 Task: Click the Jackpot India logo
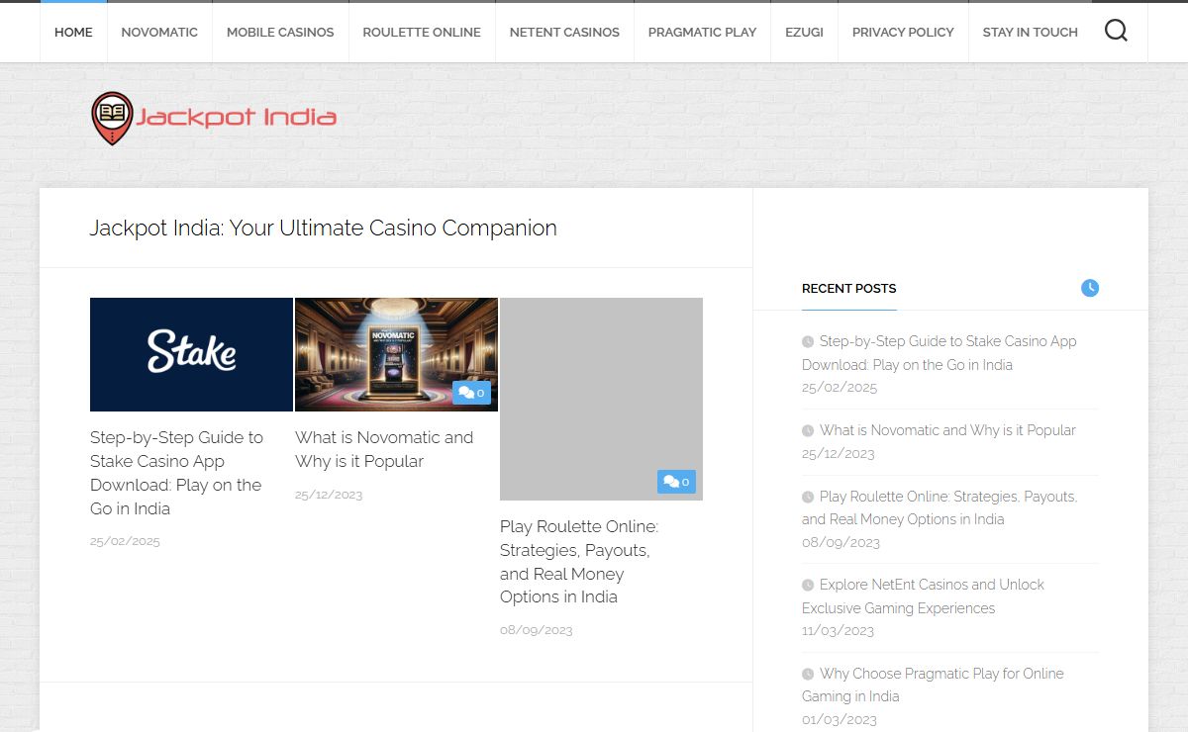214,119
